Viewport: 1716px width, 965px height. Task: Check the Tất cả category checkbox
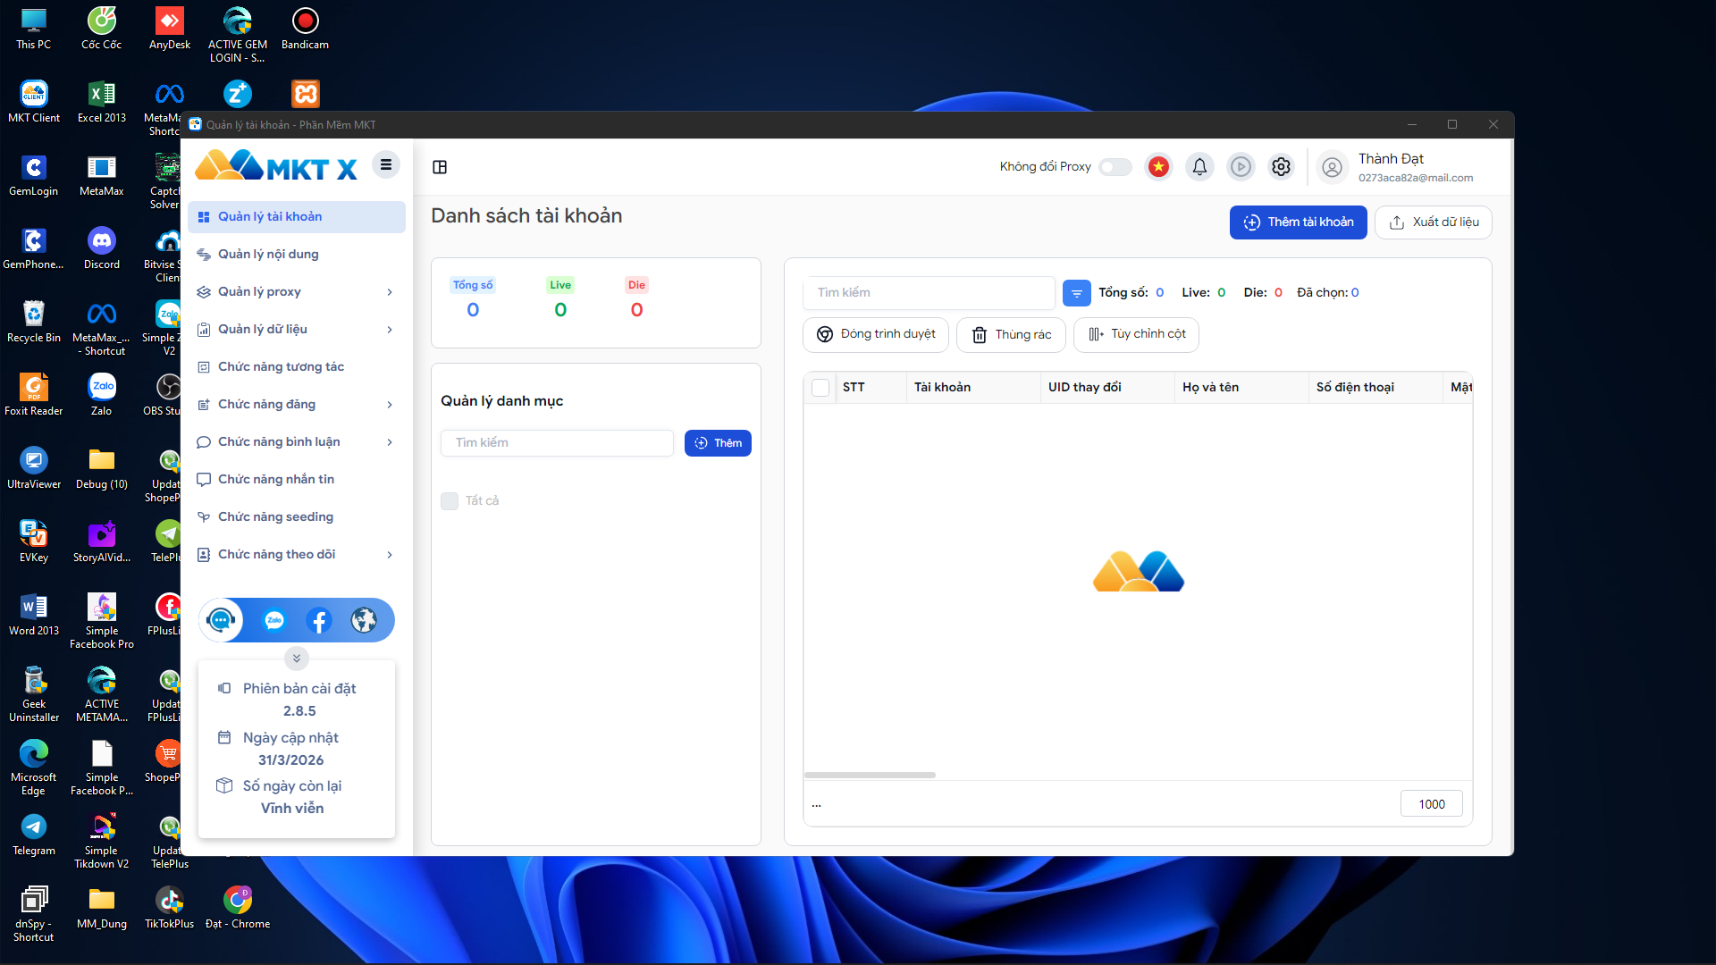[450, 501]
